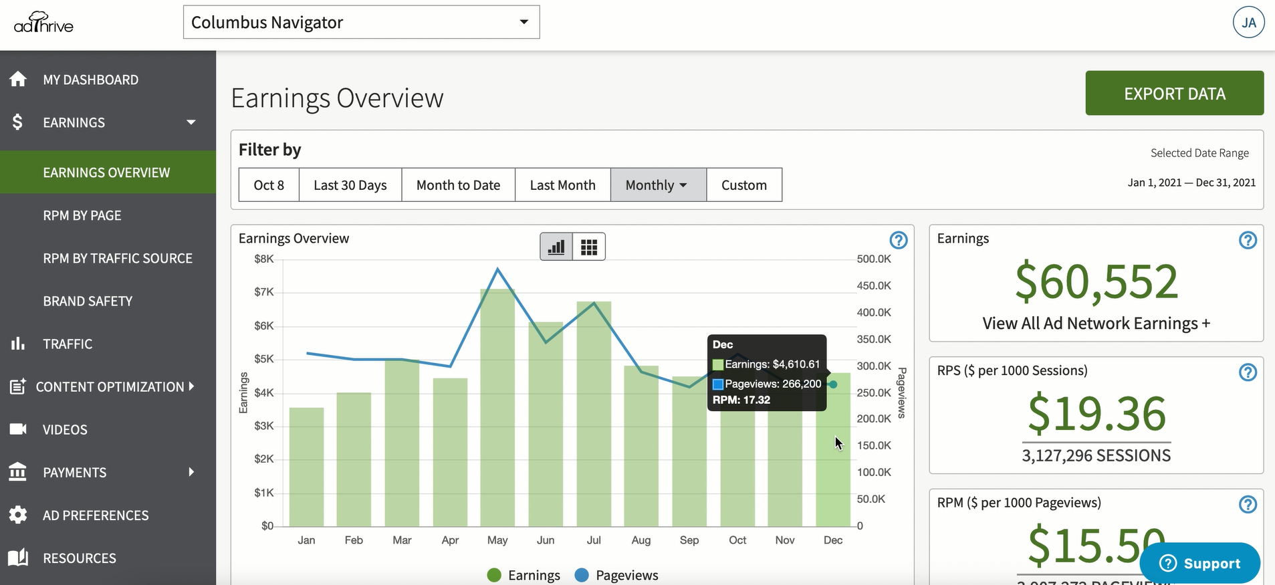The width and height of the screenshot is (1275, 585).
Task: Open Ad Preferences
Action: pyautogui.click(x=96, y=515)
